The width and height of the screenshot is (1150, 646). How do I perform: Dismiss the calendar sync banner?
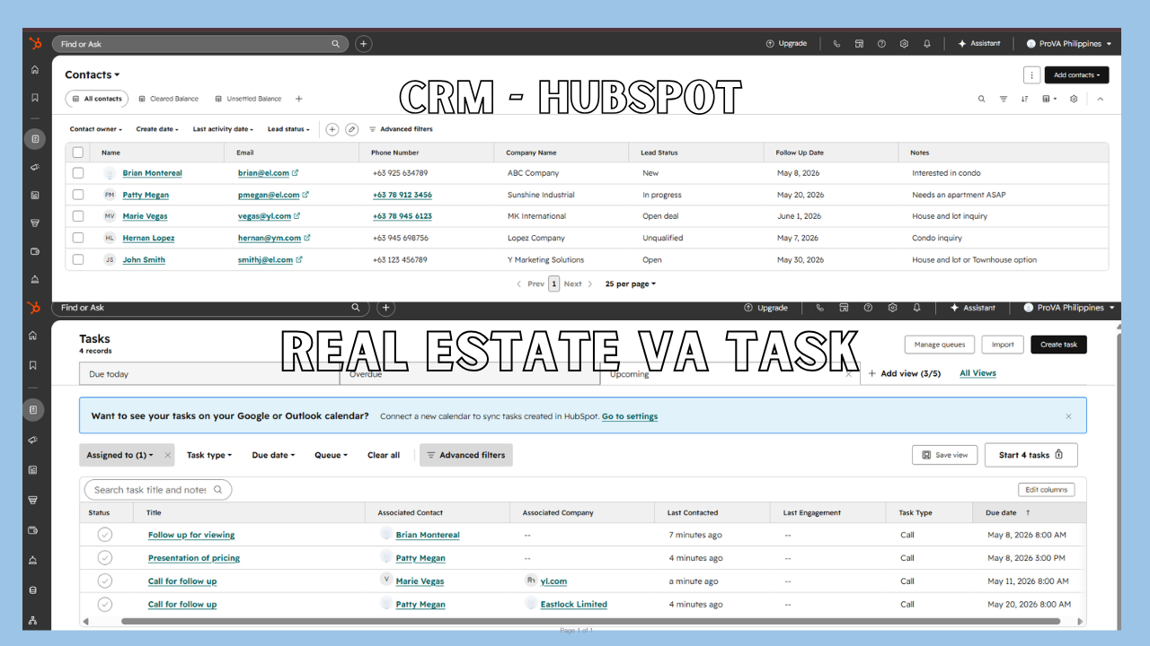click(x=1068, y=416)
